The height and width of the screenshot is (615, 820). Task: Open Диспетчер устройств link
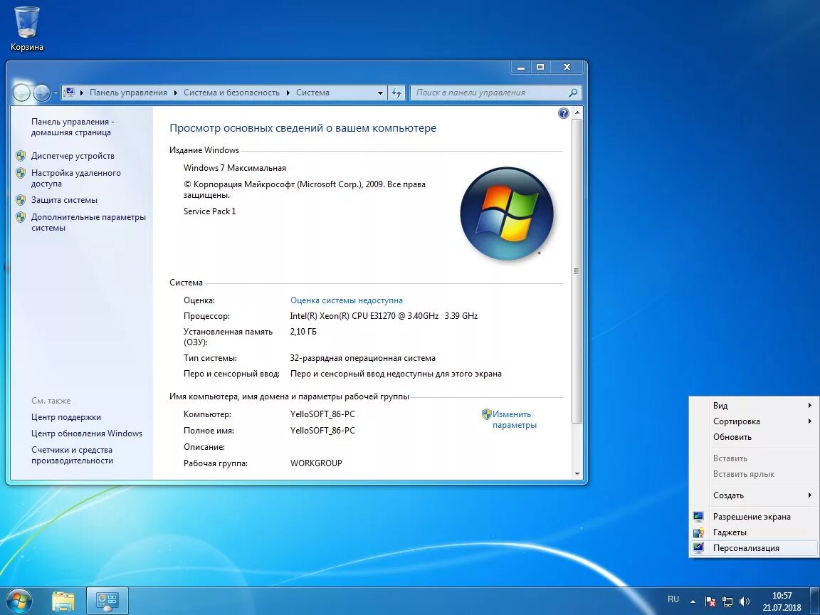click(73, 156)
